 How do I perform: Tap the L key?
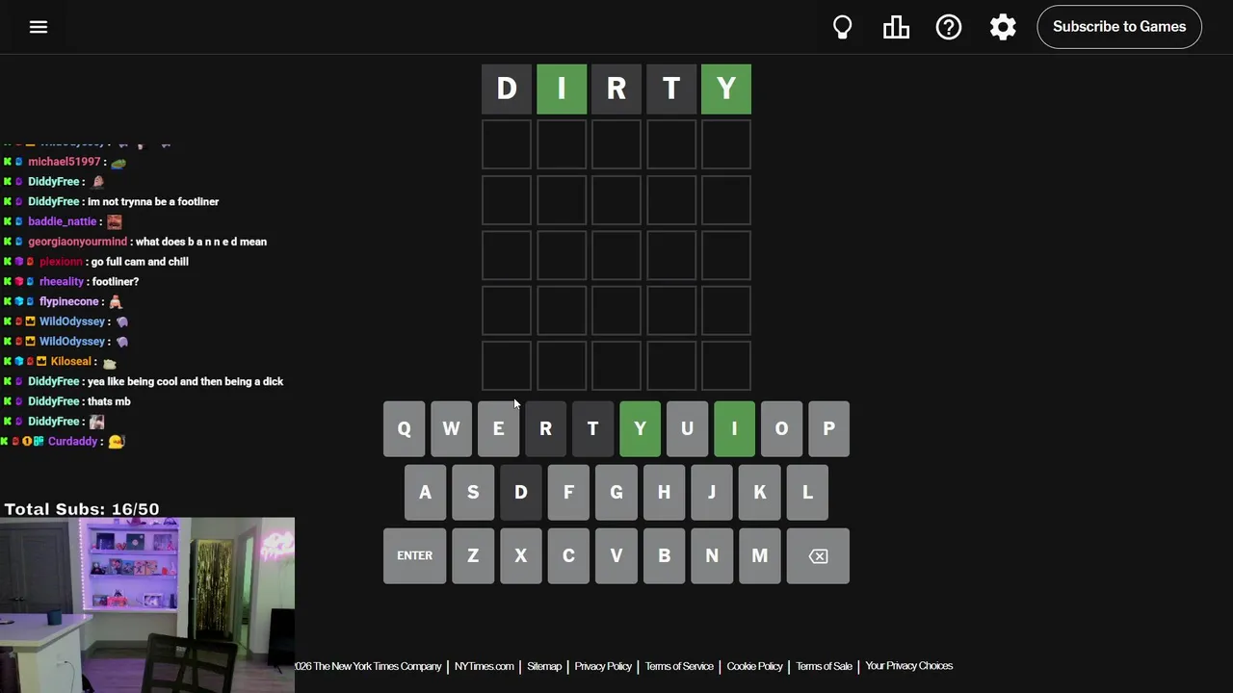[807, 493]
